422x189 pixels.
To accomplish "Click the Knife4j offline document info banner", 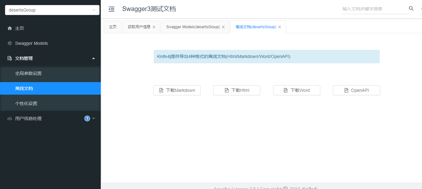I will coord(267,57).
